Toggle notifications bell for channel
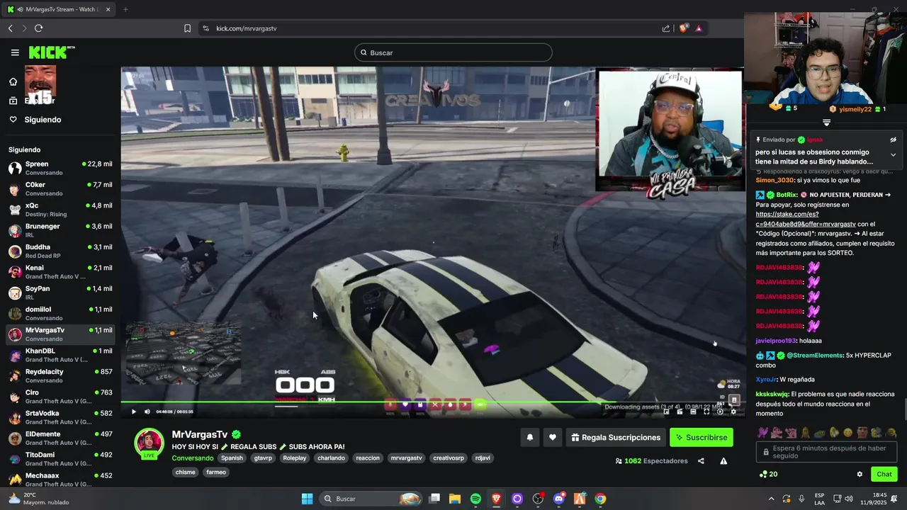907x510 pixels. click(529, 438)
